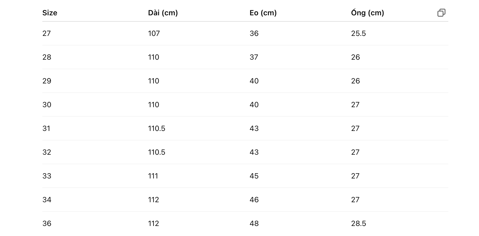Click the Eo (cm) column header
This screenshot has height=236, width=479.
(263, 13)
